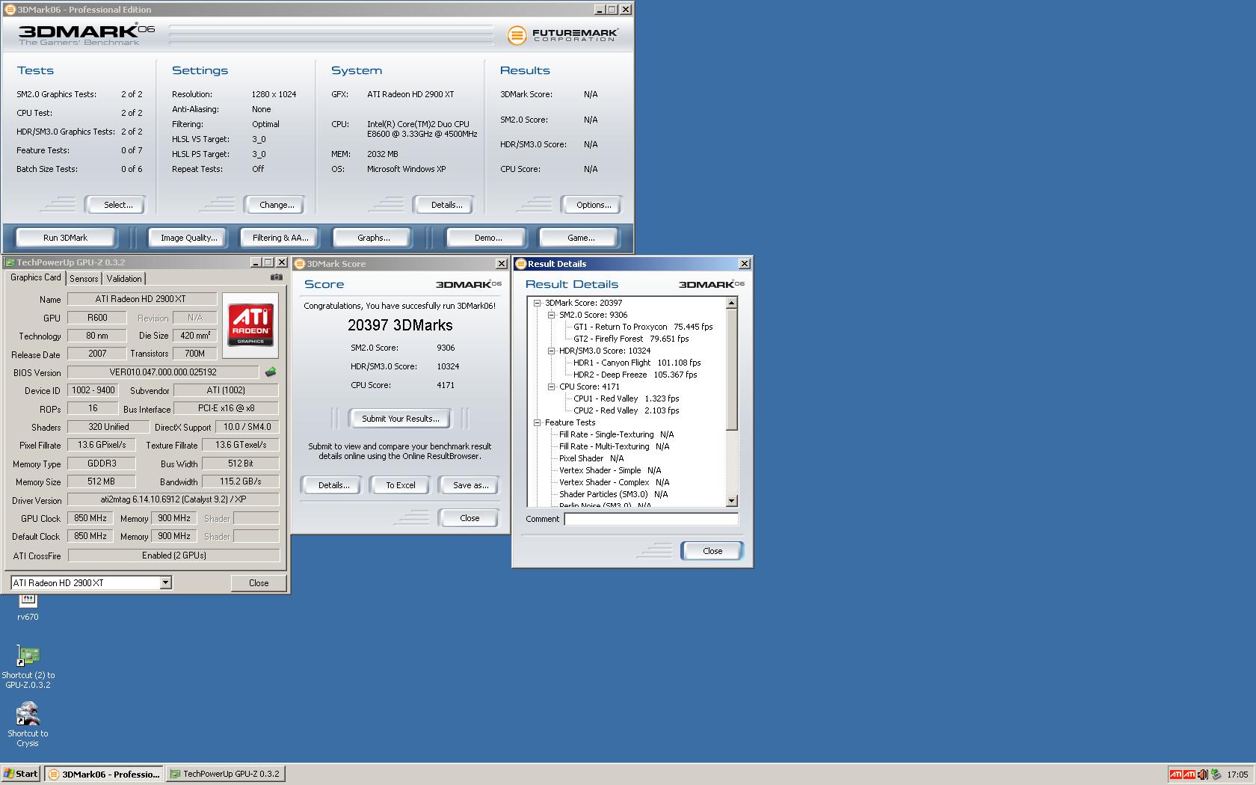The width and height of the screenshot is (1256, 785).
Task: Click the 3DMark Score dialog title icon
Action: (300, 264)
